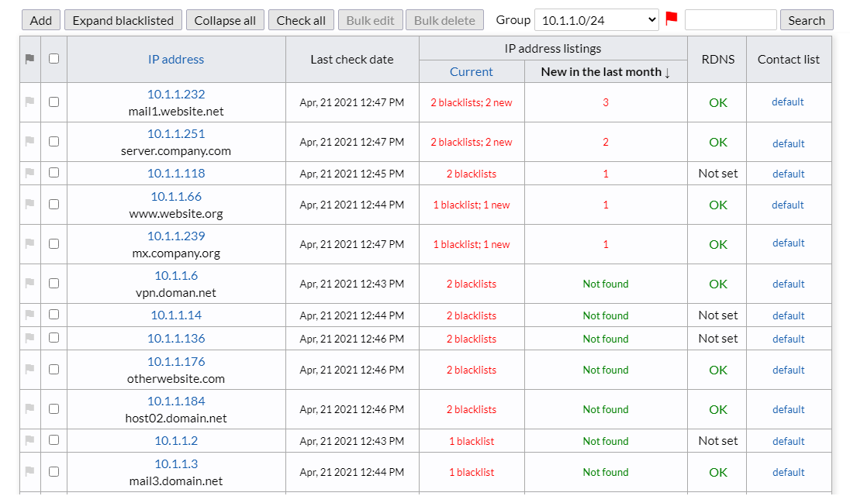Flag the mail3.domain.net row

pos(30,471)
